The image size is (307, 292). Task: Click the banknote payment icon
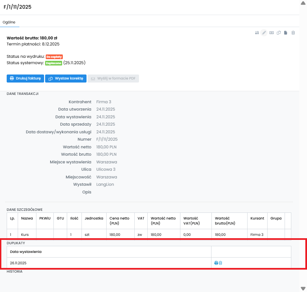[x=272, y=33]
